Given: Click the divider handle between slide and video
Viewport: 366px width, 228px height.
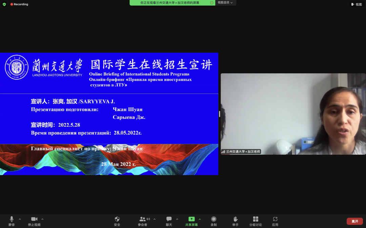Looking at the screenshot, I should [x=219, y=114].
